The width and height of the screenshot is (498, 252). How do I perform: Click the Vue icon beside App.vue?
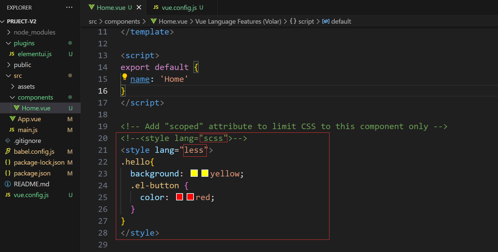click(x=13, y=119)
